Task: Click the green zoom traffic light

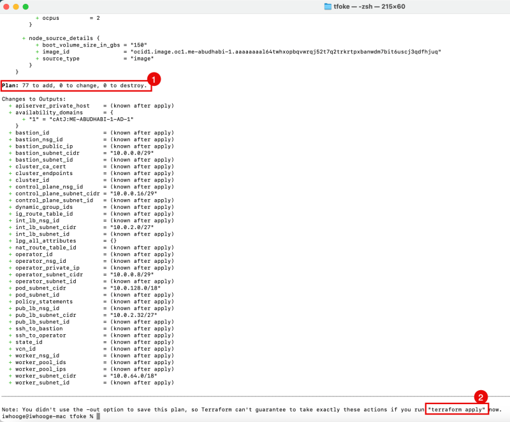Action: (x=26, y=7)
